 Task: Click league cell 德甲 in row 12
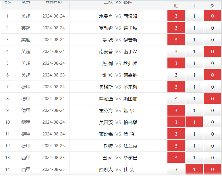pos(26,146)
